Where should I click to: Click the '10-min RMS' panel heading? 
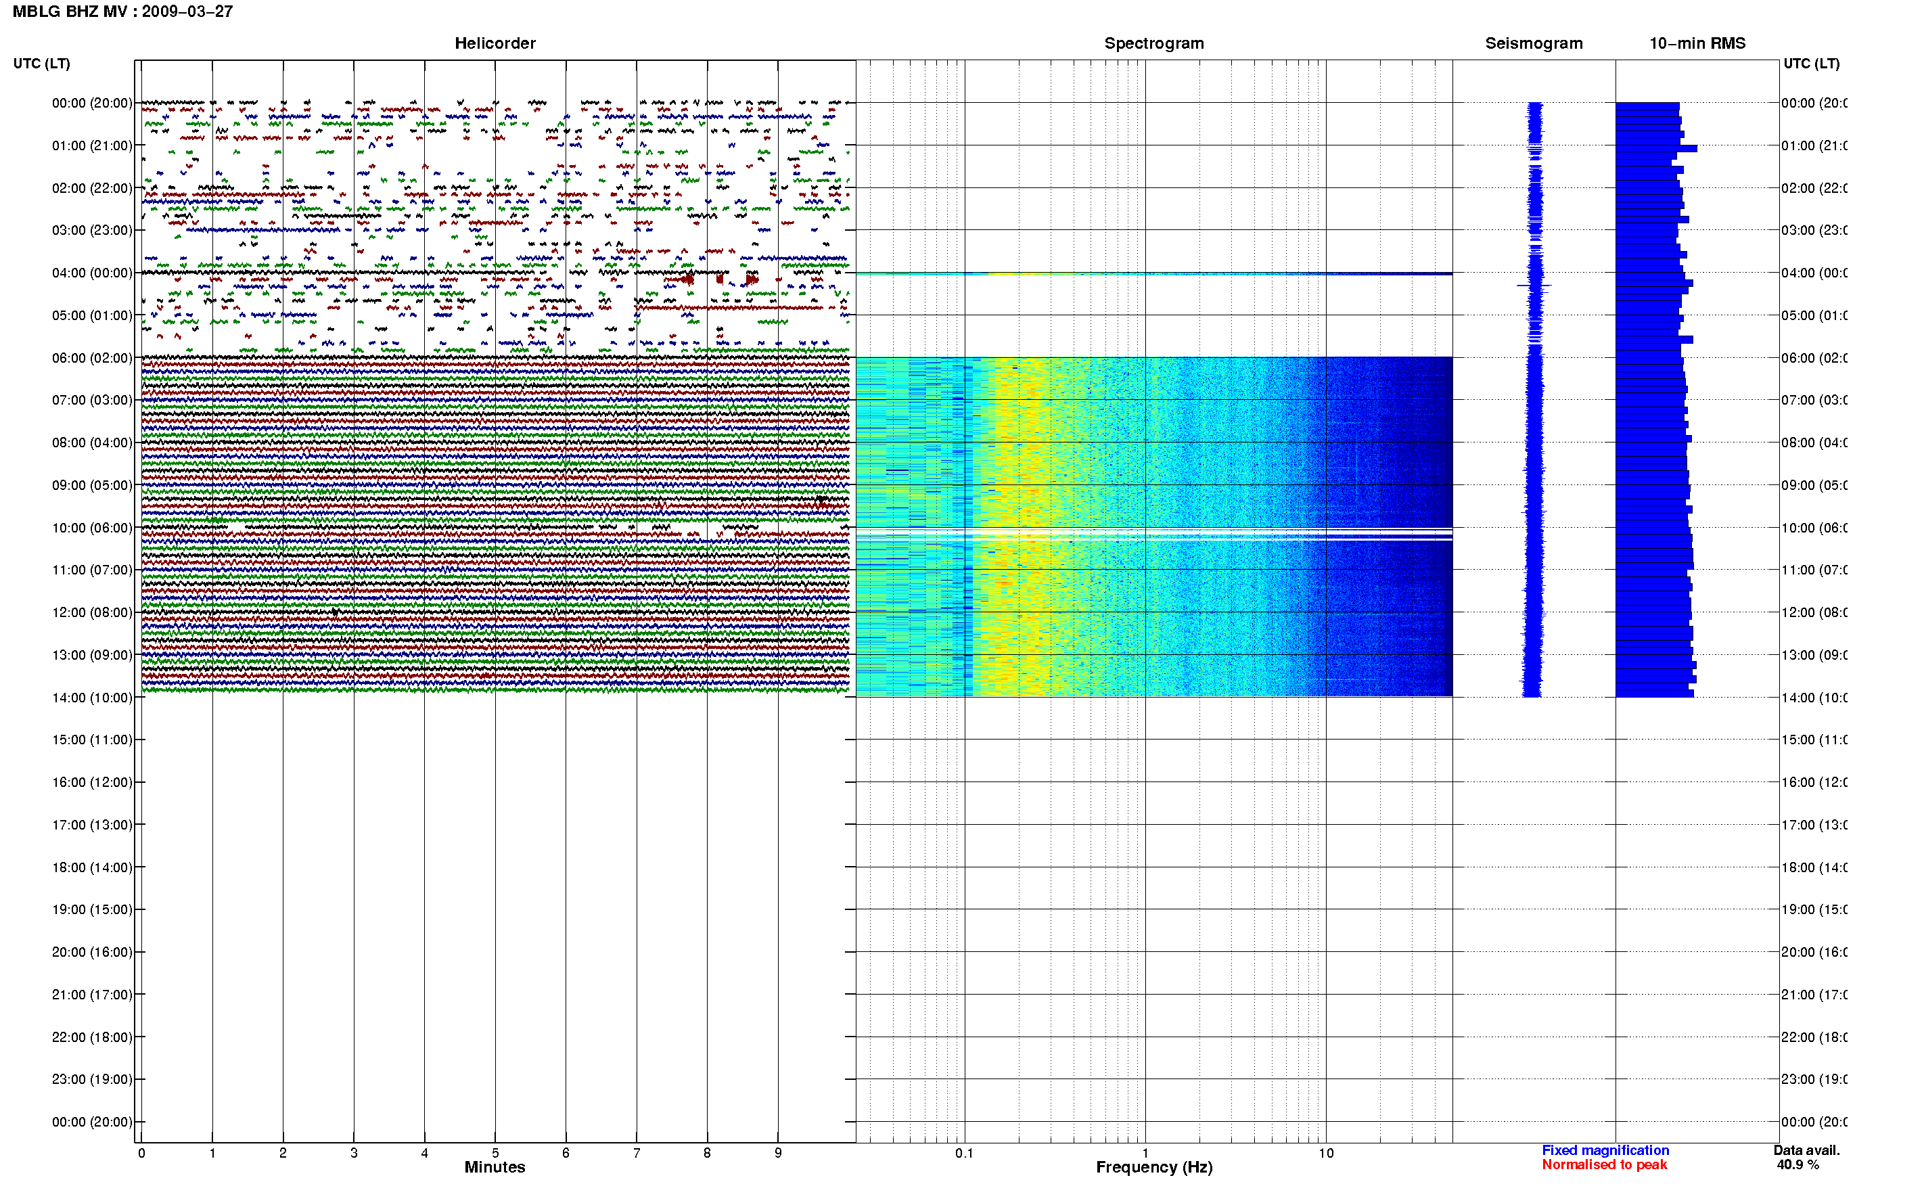(1697, 44)
